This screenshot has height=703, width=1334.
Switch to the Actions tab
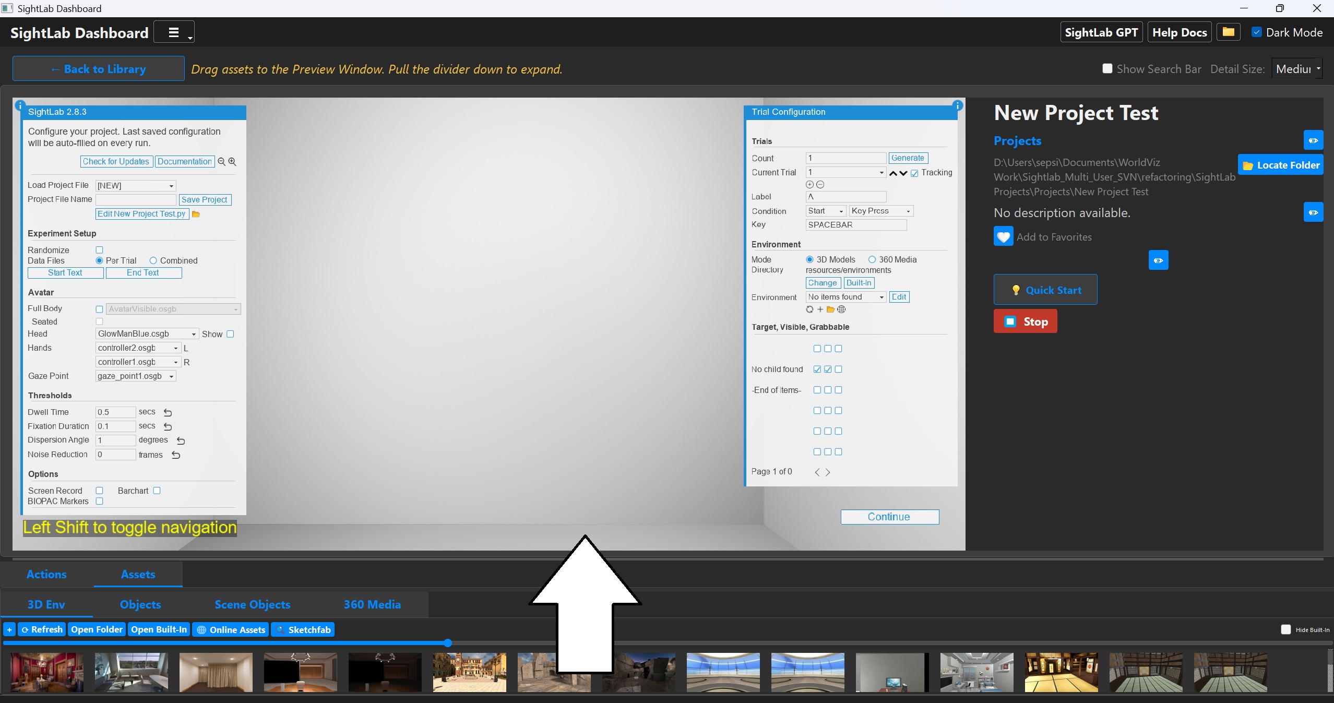(x=46, y=574)
